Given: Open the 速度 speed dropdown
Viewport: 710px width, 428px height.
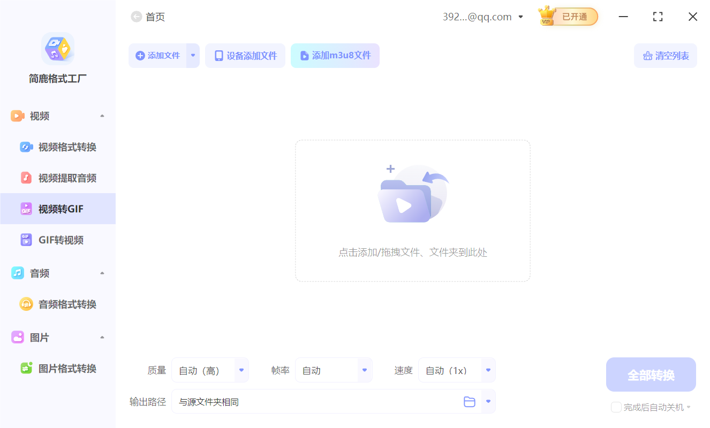Looking at the screenshot, I should pos(487,370).
